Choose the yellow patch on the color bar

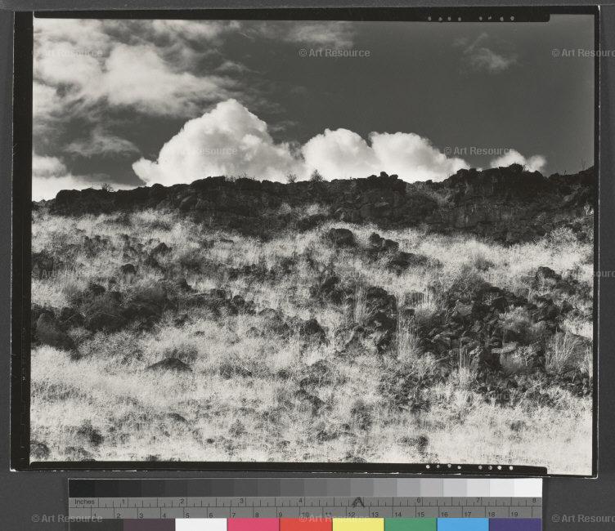coord(358,524)
